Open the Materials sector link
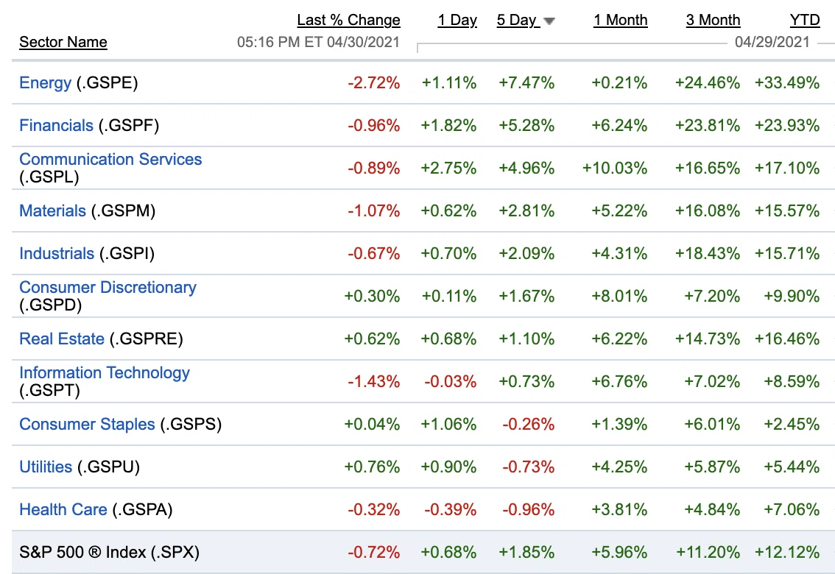The image size is (835, 574). (52, 210)
